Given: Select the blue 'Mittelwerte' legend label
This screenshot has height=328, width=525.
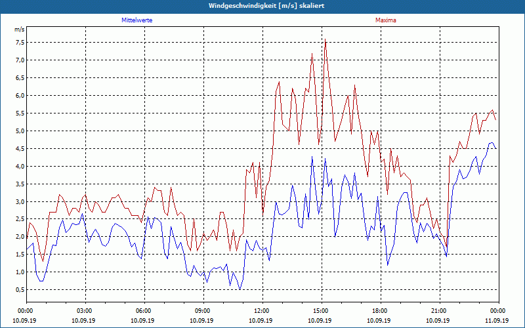Looking at the screenshot, I should 137,20.
